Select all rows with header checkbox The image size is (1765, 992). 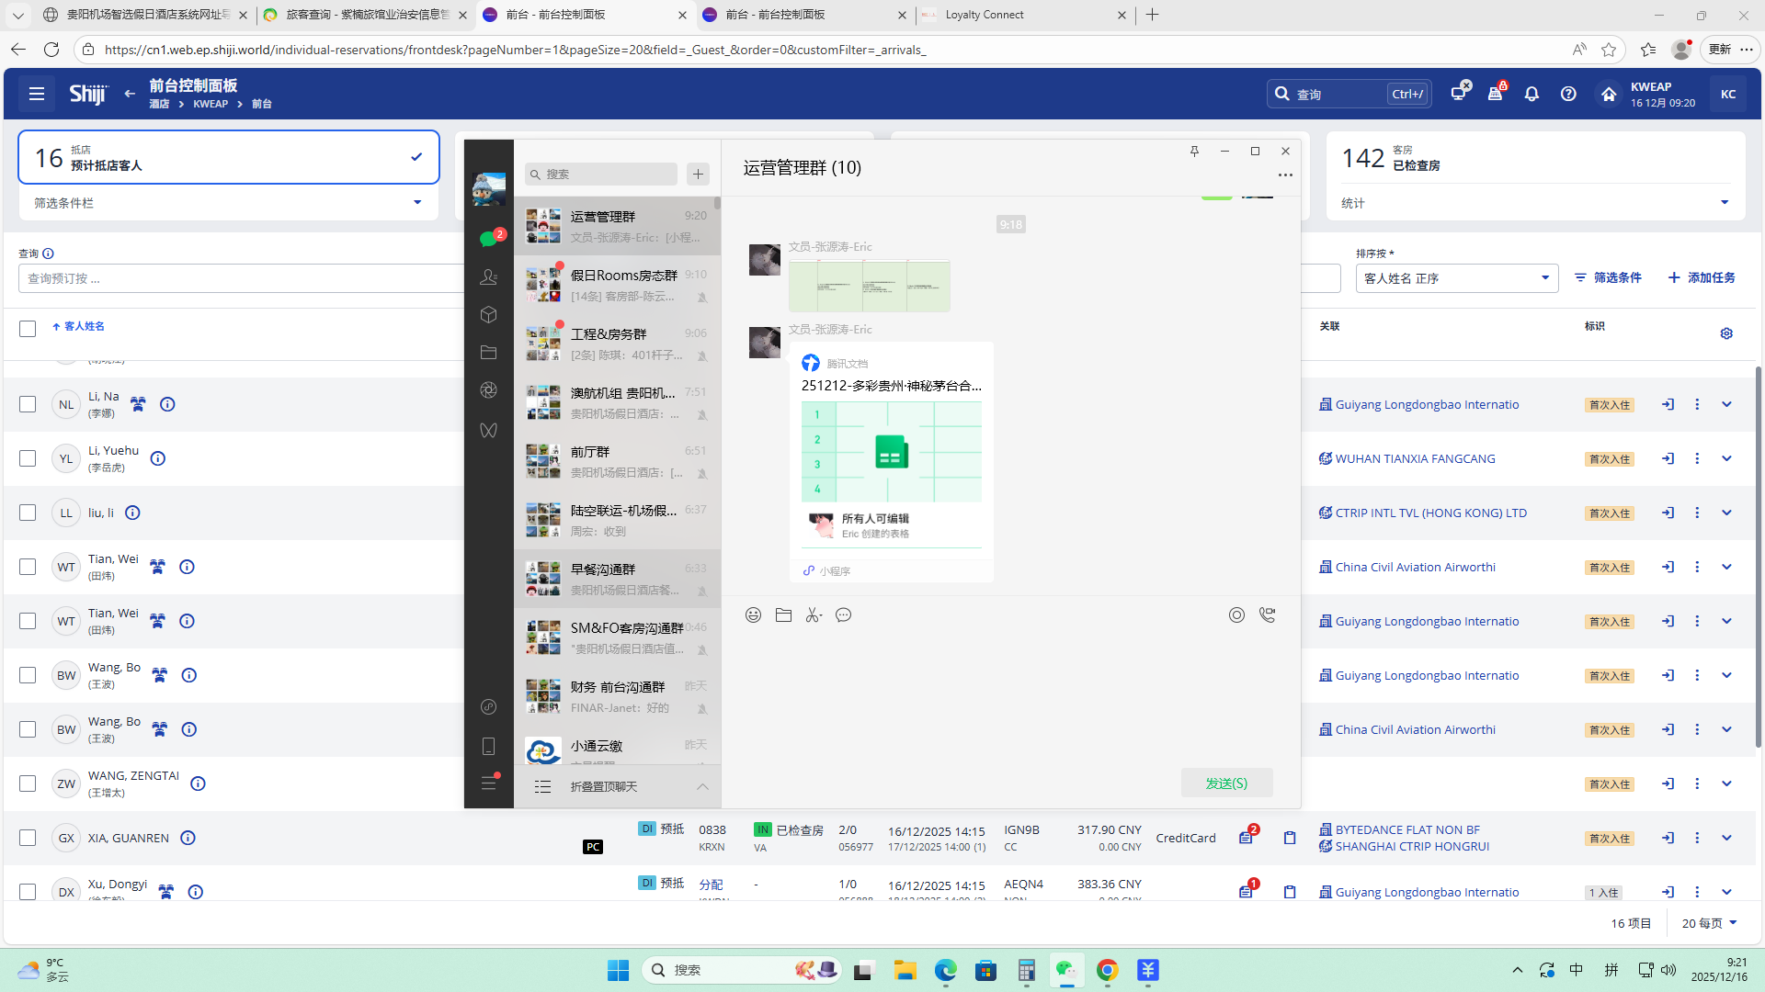[28, 328]
